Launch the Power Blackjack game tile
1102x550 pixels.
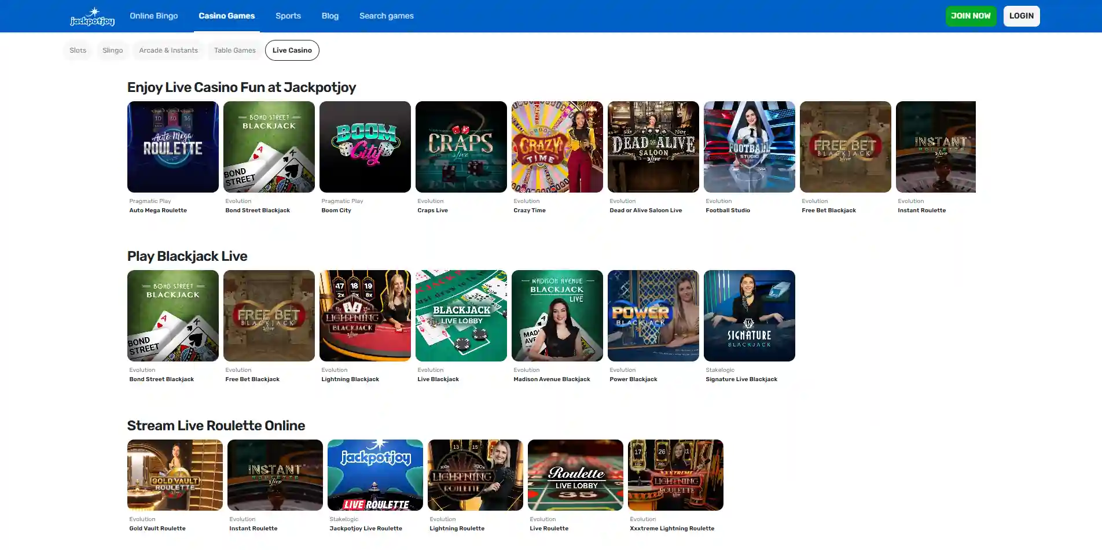pyautogui.click(x=653, y=316)
